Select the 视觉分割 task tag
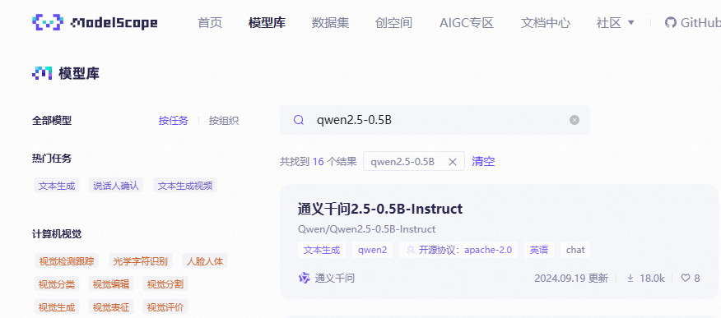721x318 pixels. coord(165,284)
